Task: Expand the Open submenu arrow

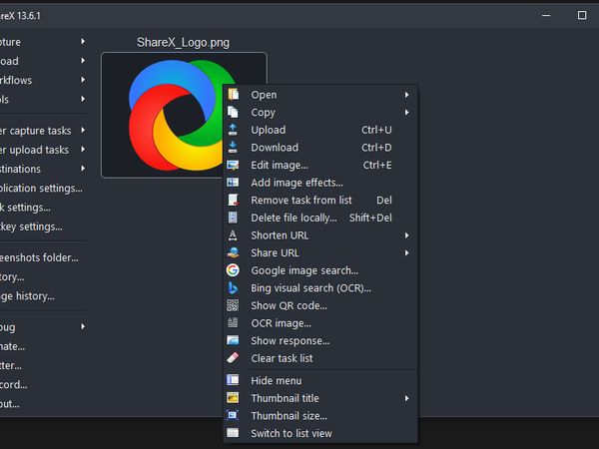Action: pyautogui.click(x=407, y=95)
